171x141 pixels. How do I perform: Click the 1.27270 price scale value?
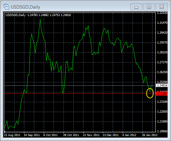162,62
